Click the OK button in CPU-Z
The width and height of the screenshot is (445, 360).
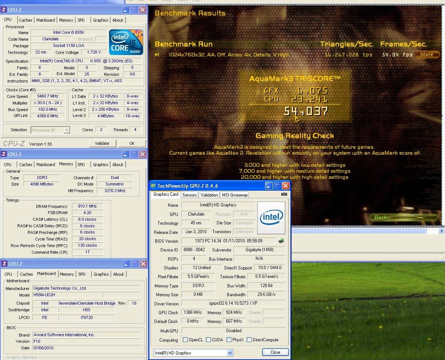(132, 143)
